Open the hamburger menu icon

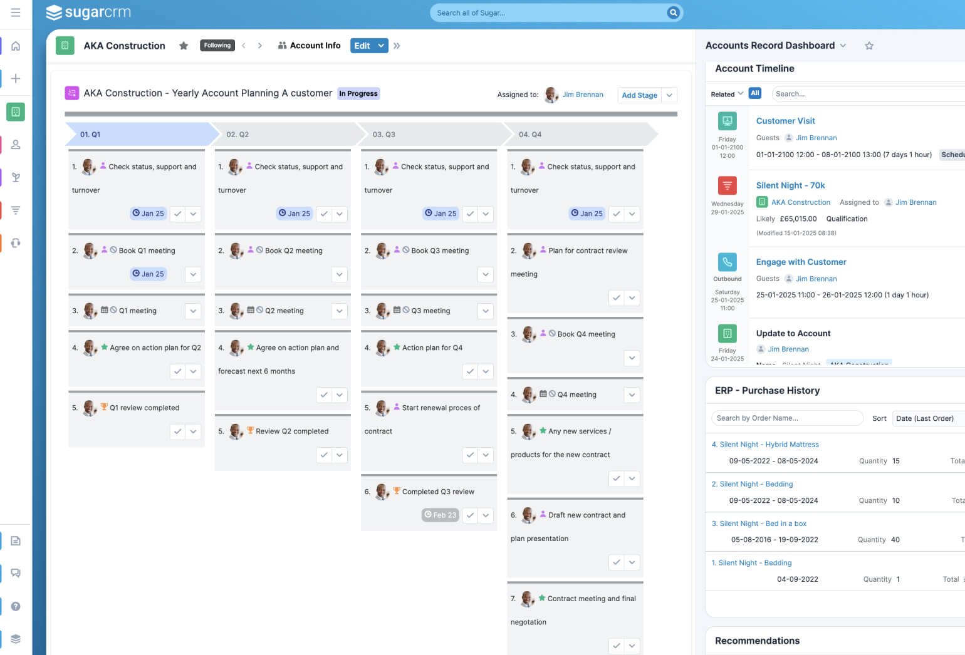(16, 13)
